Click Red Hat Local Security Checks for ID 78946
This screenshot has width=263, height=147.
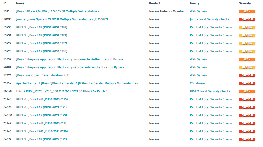coord(211,131)
